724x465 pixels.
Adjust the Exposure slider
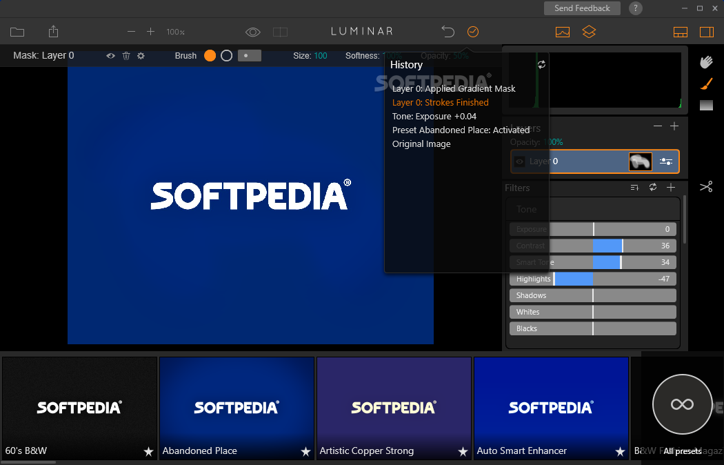[x=593, y=229]
